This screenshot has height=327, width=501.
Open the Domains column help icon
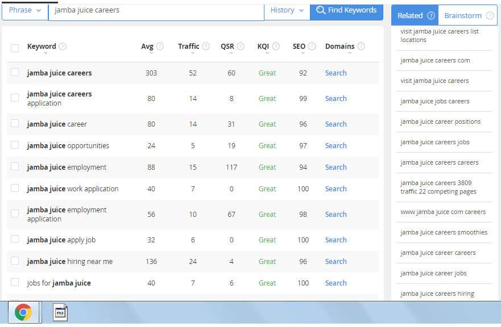point(361,47)
